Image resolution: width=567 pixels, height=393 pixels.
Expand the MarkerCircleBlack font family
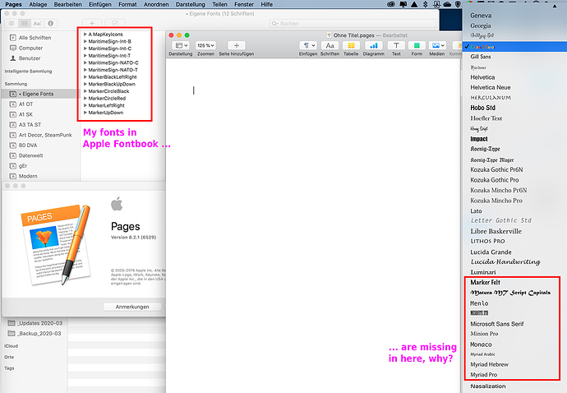(85, 91)
